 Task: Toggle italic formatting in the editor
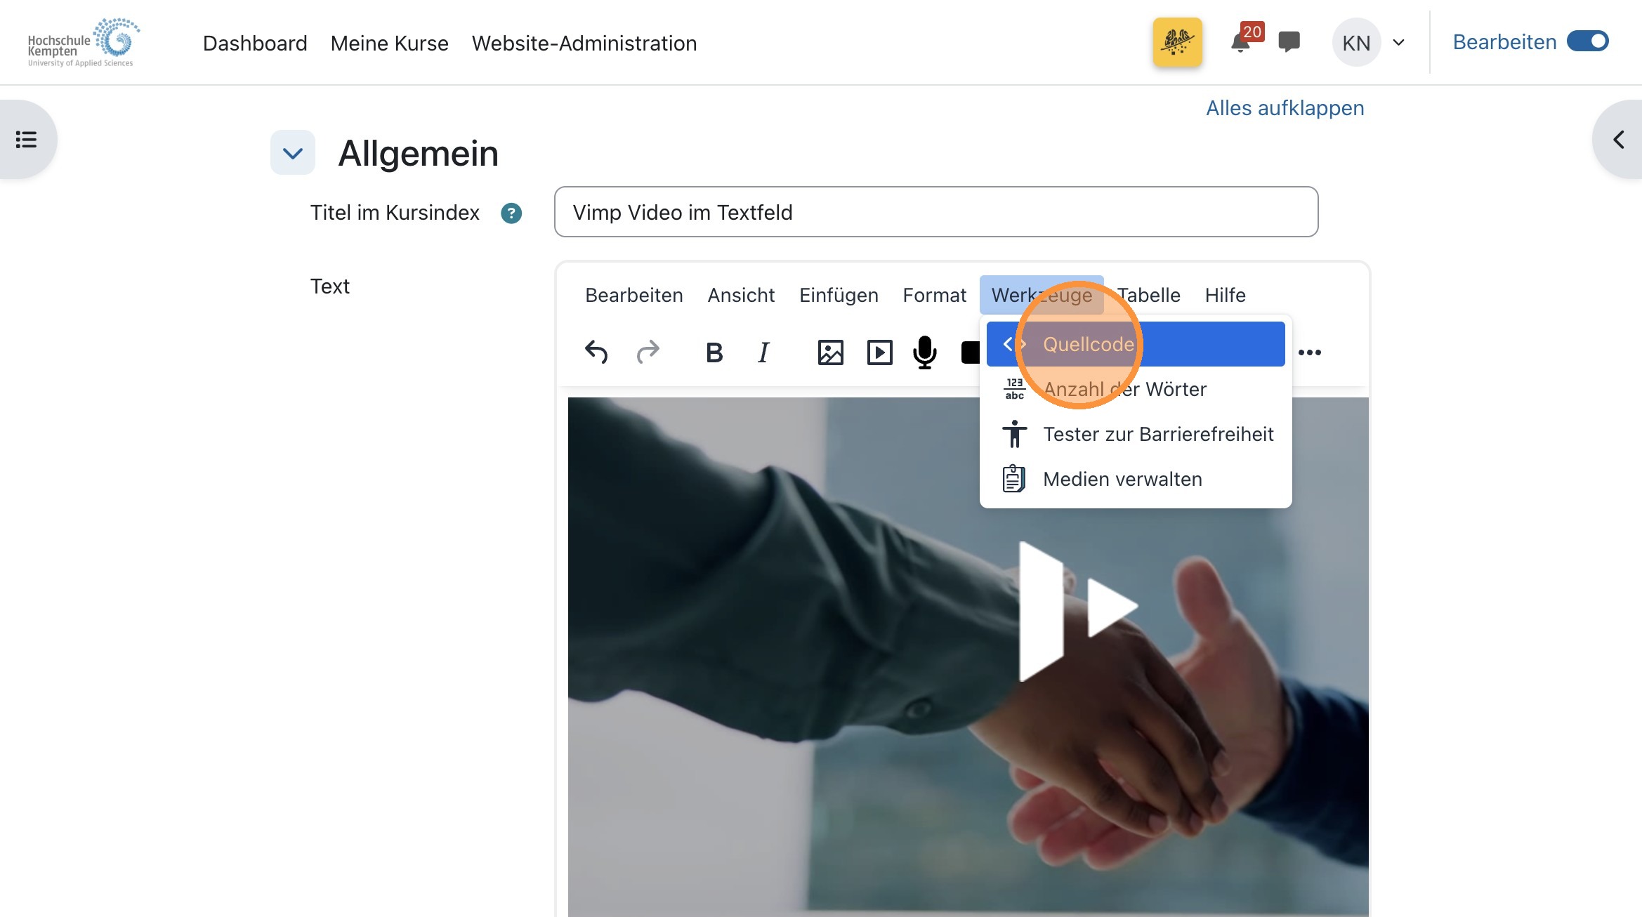tap(763, 352)
